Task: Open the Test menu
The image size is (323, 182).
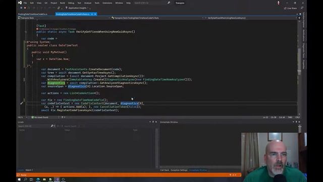Action: [79, 3]
